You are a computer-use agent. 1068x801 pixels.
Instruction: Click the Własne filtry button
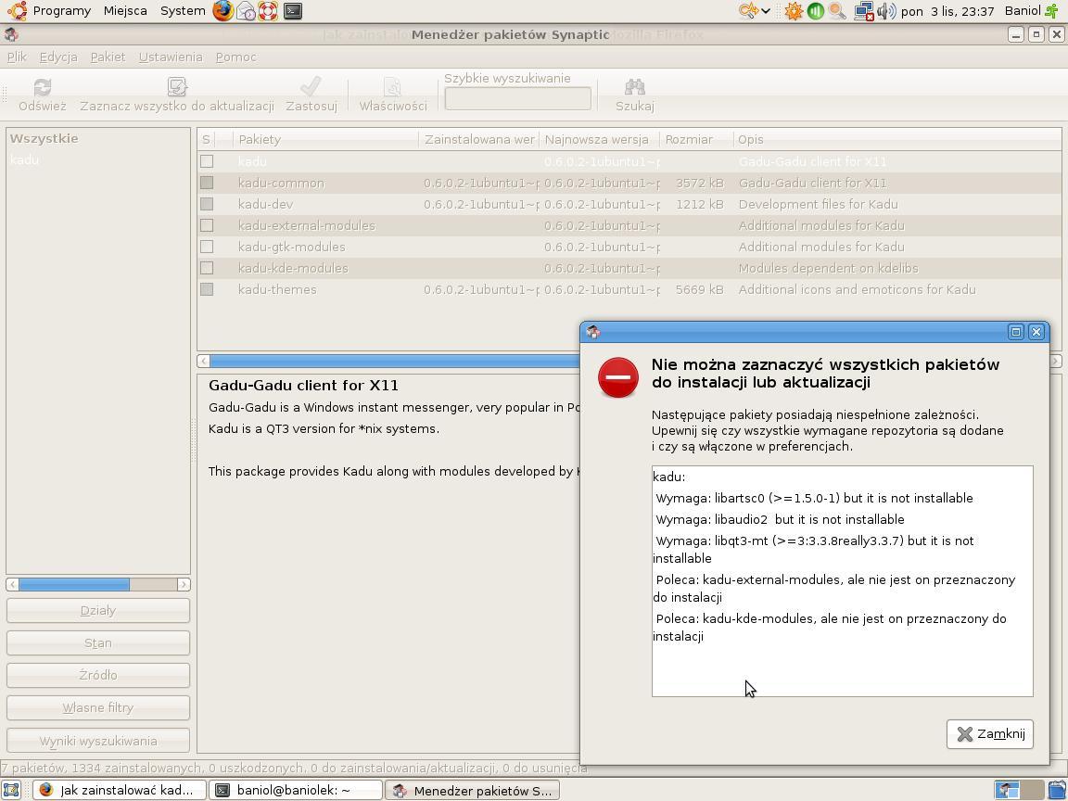98,707
